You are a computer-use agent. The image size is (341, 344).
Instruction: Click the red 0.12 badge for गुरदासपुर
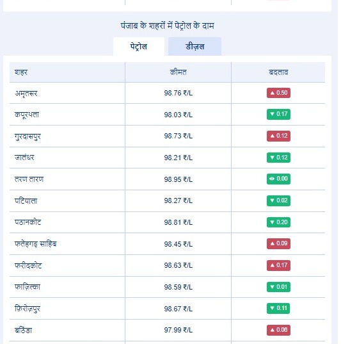click(x=278, y=136)
